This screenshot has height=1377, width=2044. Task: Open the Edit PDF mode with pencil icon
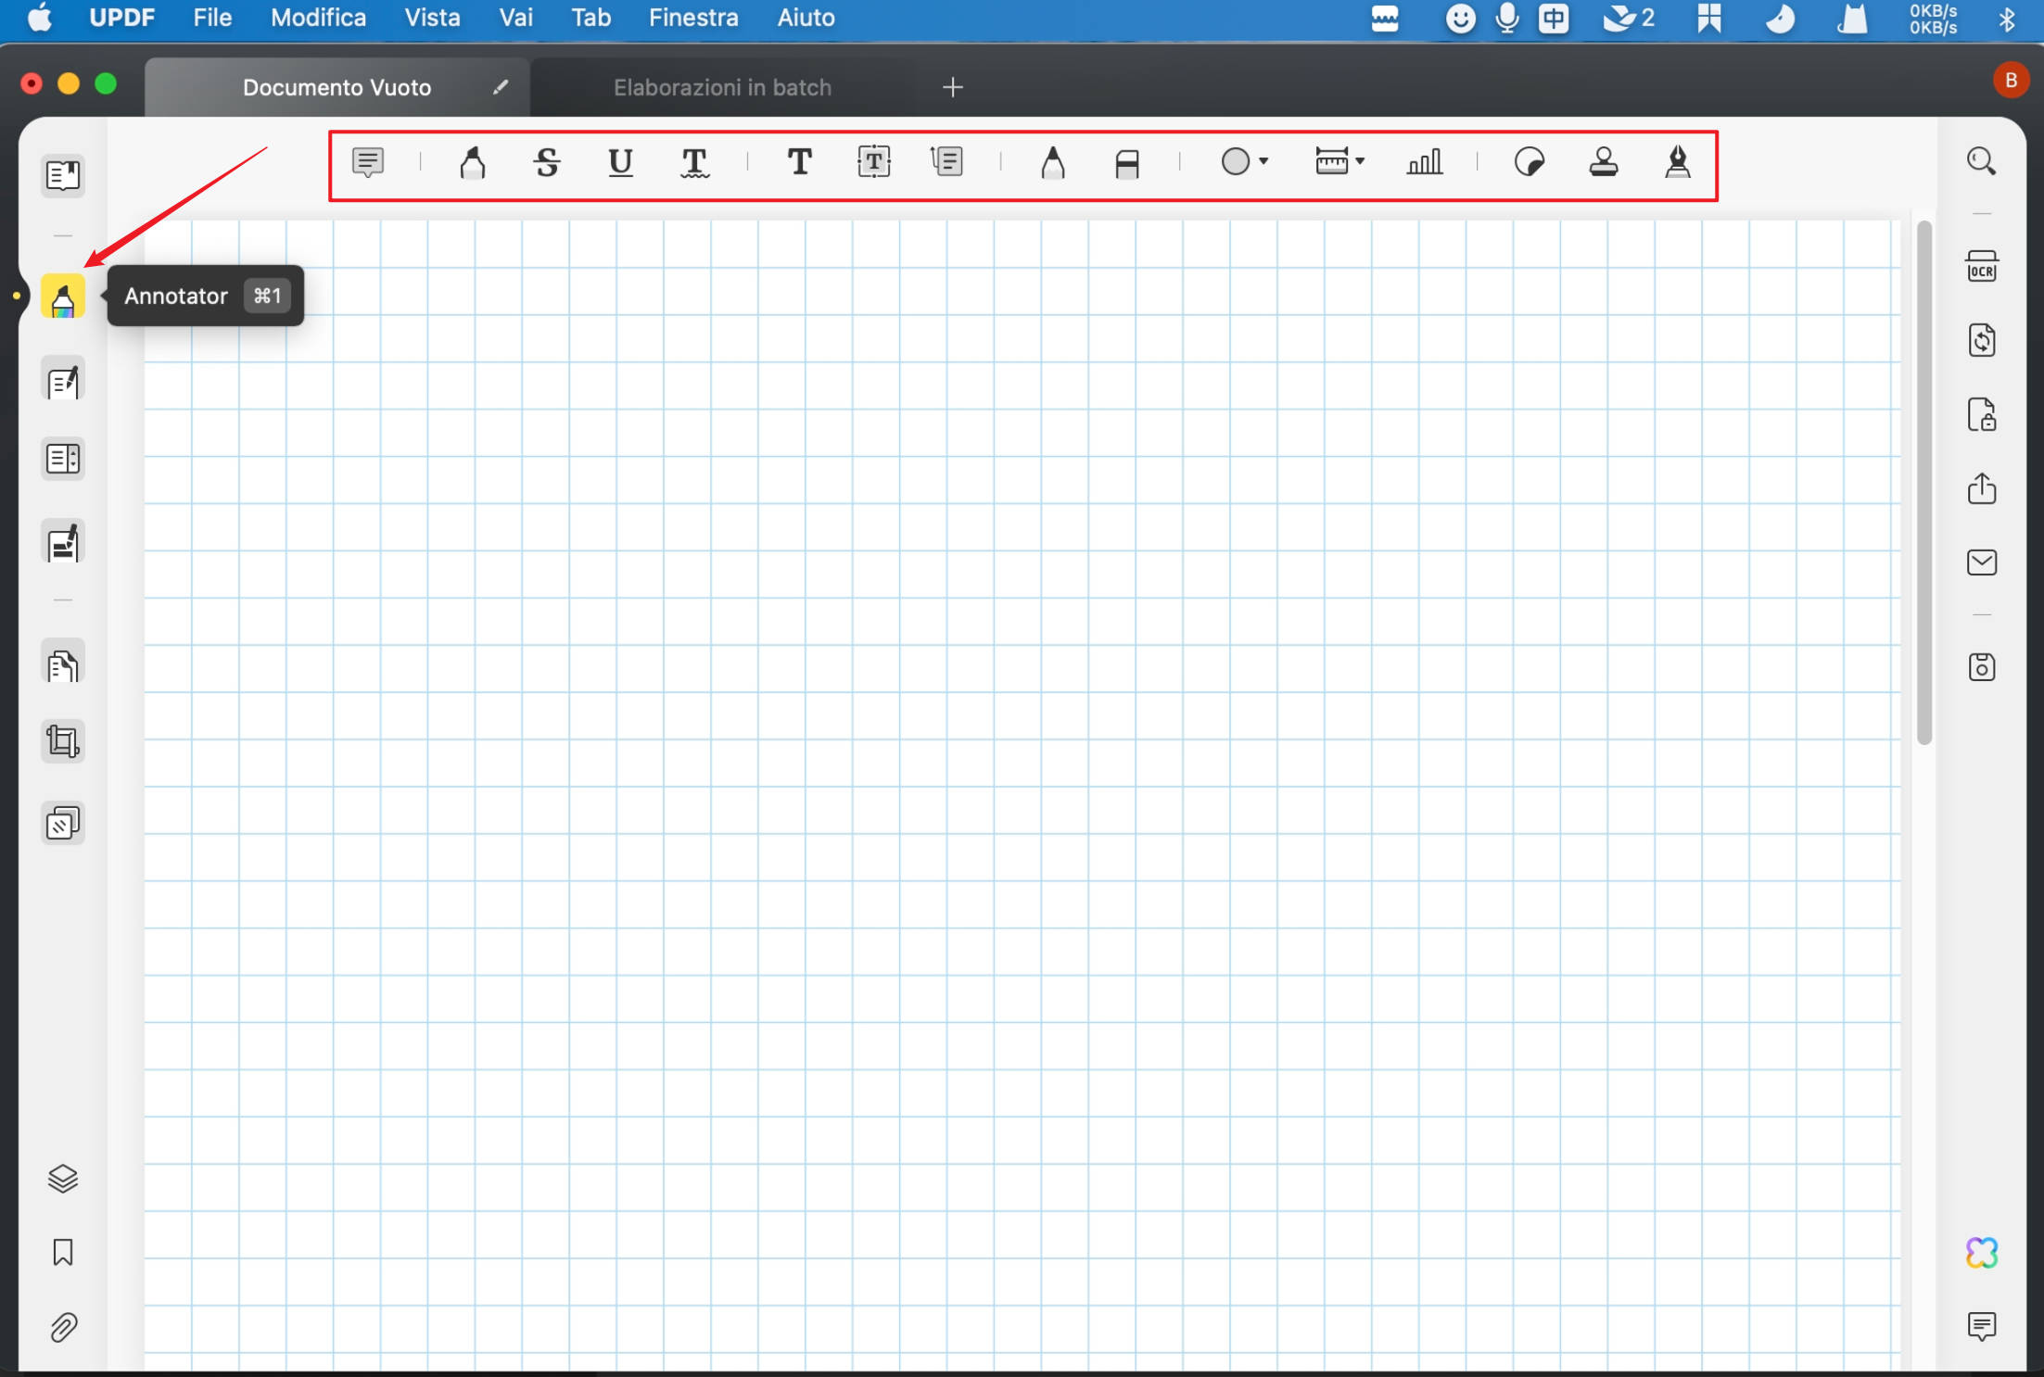pyautogui.click(x=63, y=380)
